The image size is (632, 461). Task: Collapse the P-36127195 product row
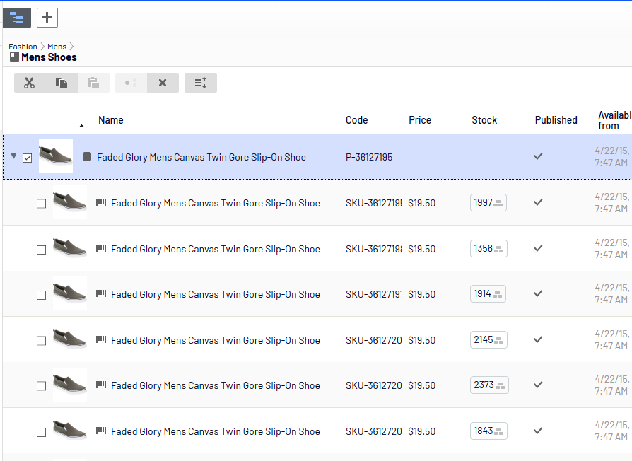click(x=13, y=156)
